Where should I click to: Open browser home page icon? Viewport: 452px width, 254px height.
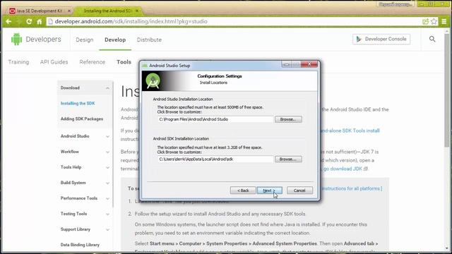[x=40, y=21]
